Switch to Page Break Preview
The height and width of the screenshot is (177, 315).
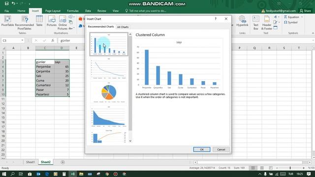(271, 168)
